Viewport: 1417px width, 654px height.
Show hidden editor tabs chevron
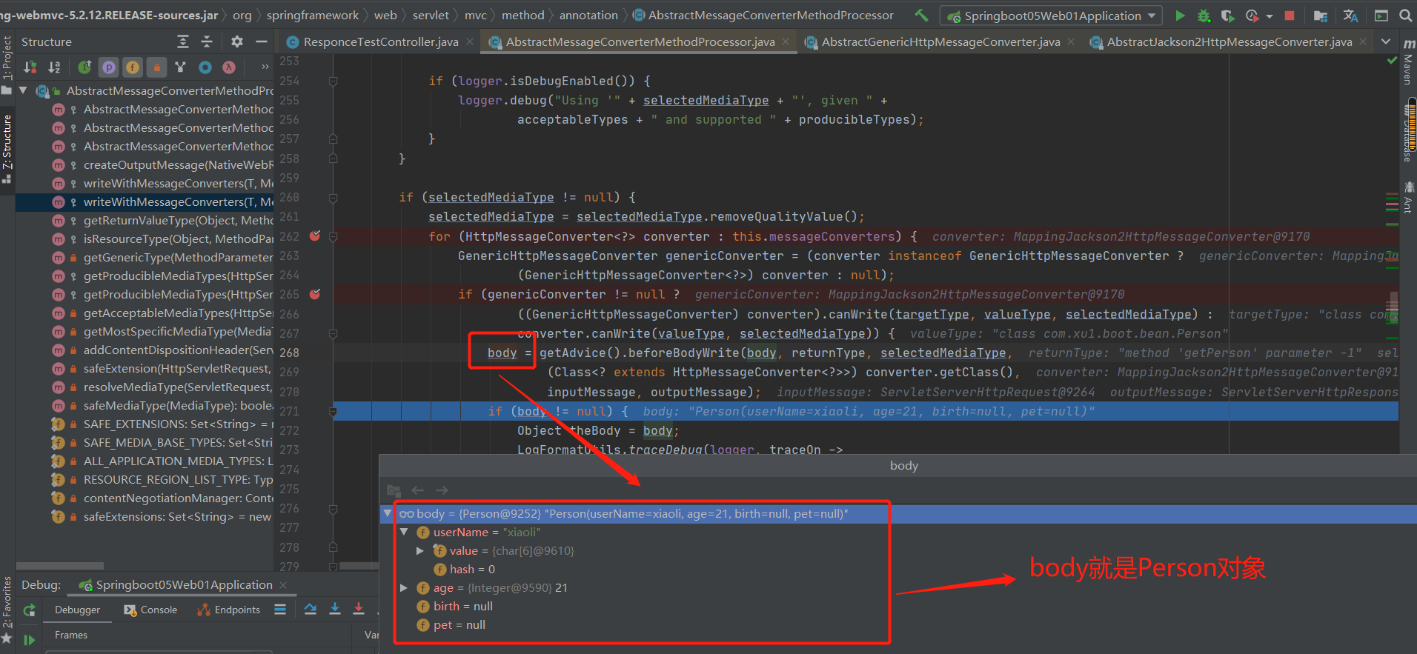tap(1386, 42)
